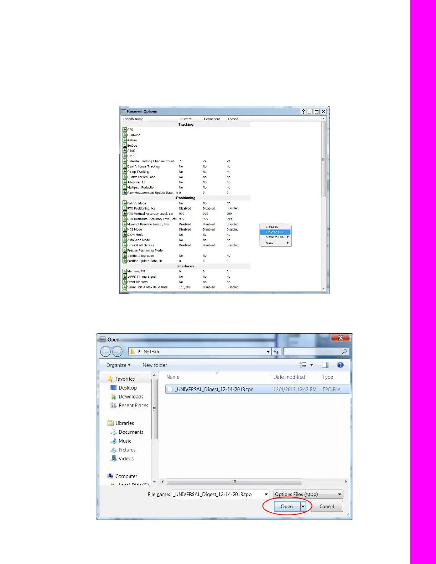
Task: Open Desktop in the navigation pane
Action: [x=128, y=388]
